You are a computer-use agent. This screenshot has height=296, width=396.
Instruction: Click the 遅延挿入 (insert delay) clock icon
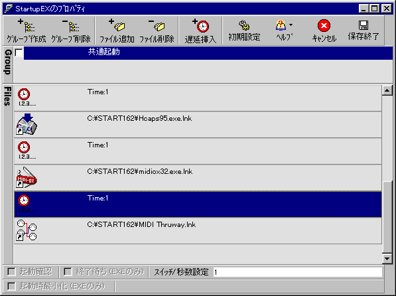[x=200, y=25]
